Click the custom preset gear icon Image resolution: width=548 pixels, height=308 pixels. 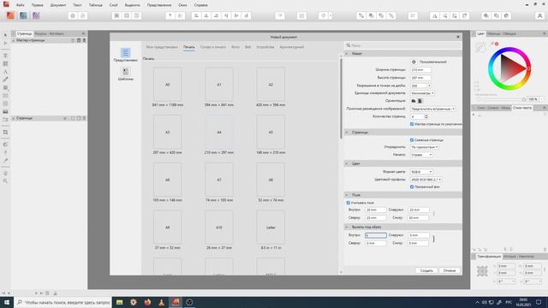(x=414, y=62)
